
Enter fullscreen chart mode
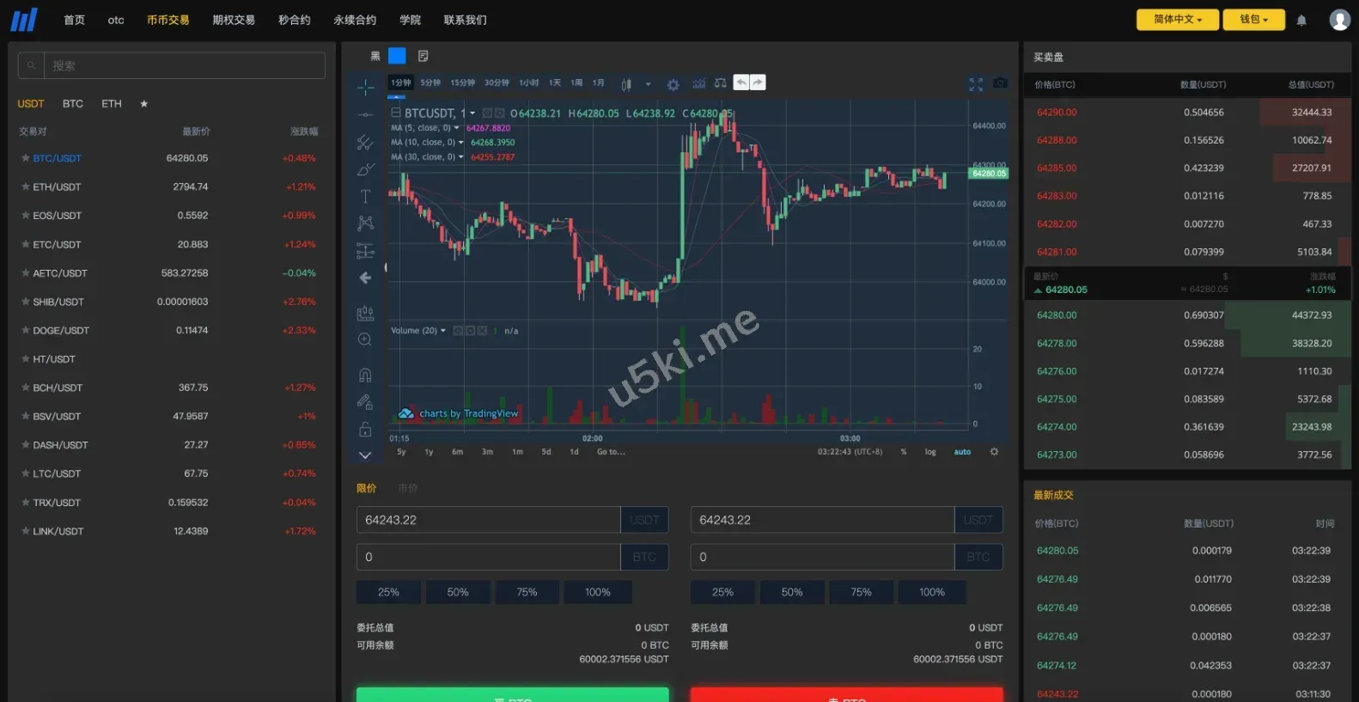[976, 84]
